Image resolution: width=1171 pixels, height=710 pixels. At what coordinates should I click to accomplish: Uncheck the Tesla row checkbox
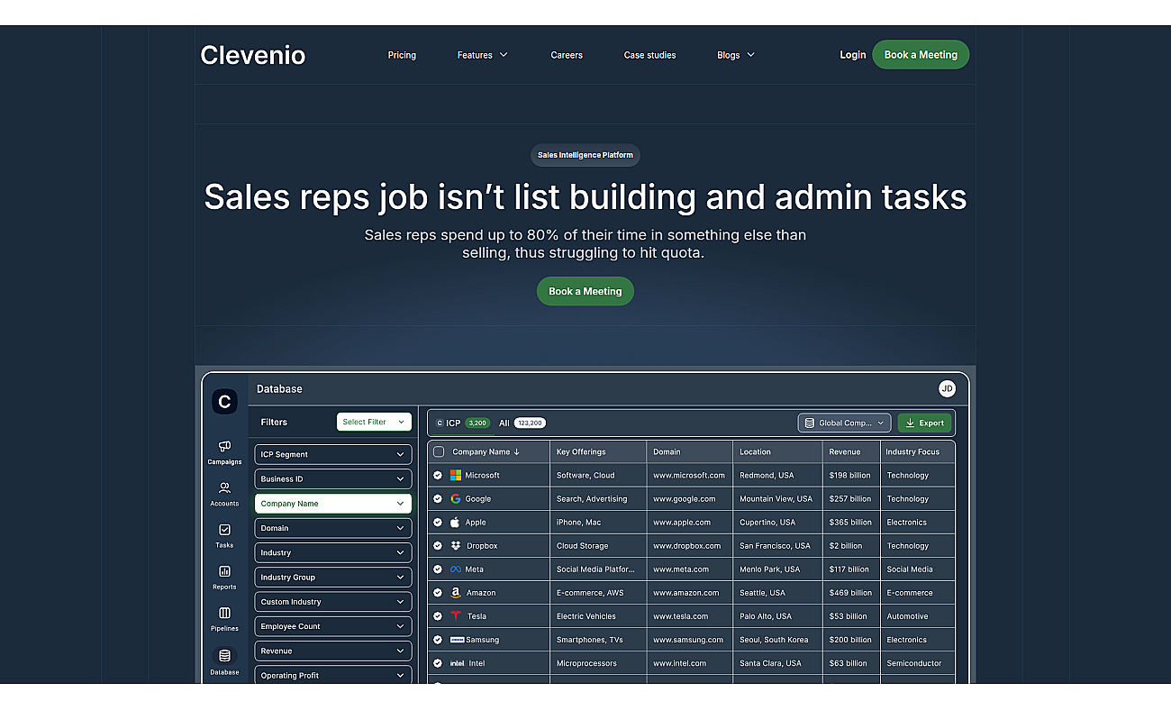point(438,616)
